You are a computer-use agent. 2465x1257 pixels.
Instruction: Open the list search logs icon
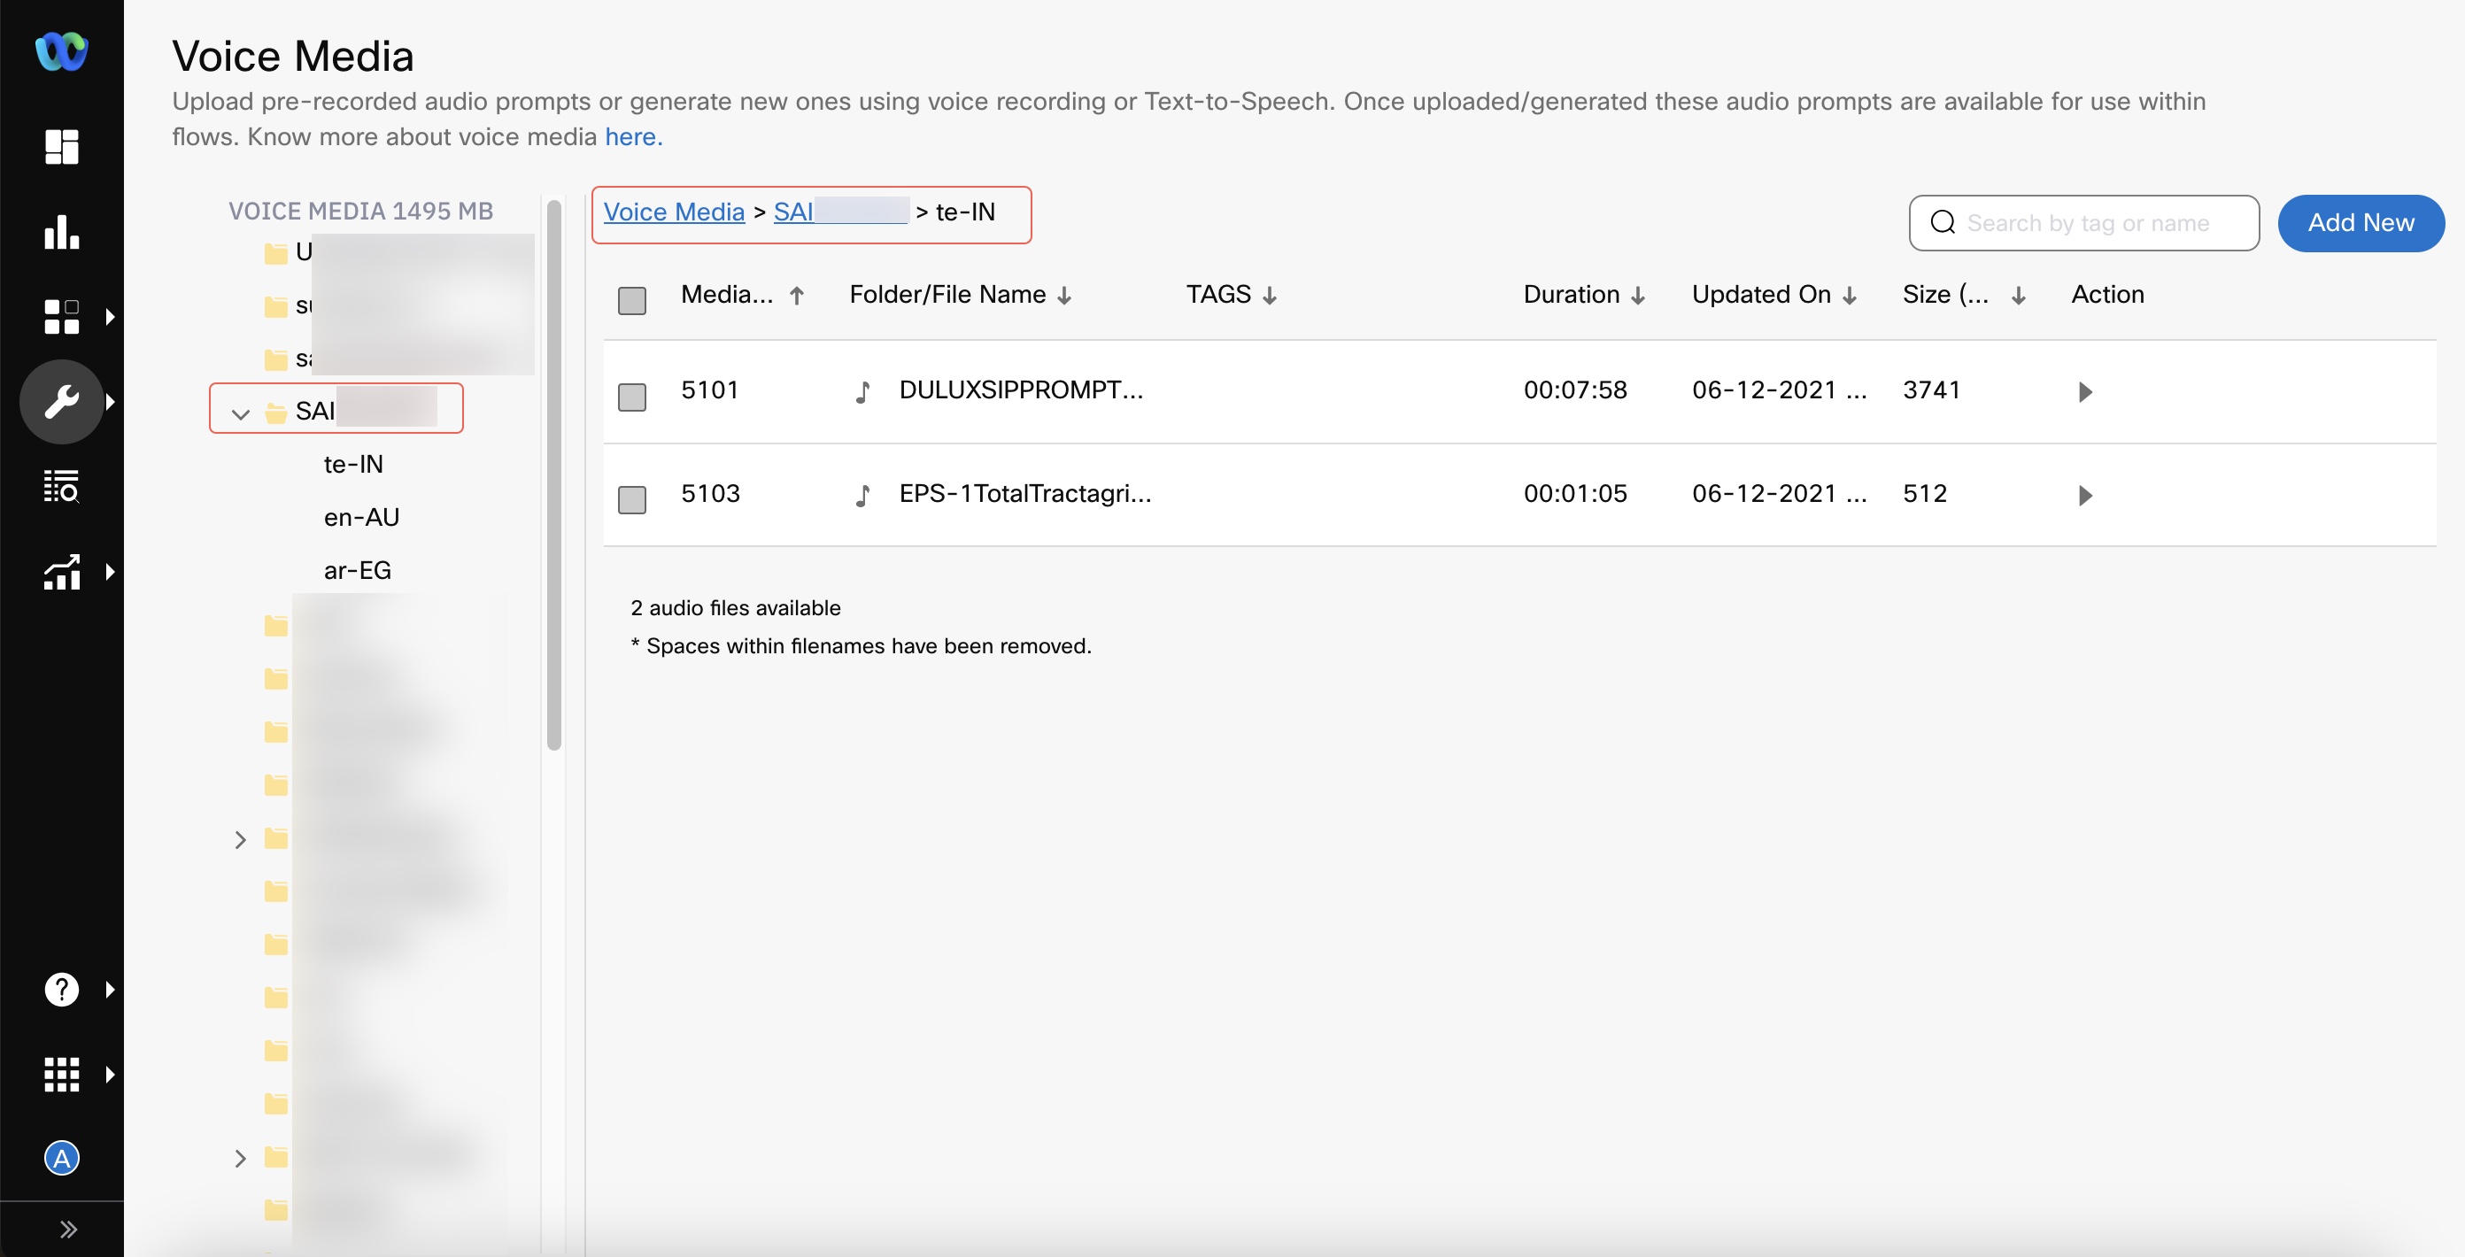tap(61, 486)
